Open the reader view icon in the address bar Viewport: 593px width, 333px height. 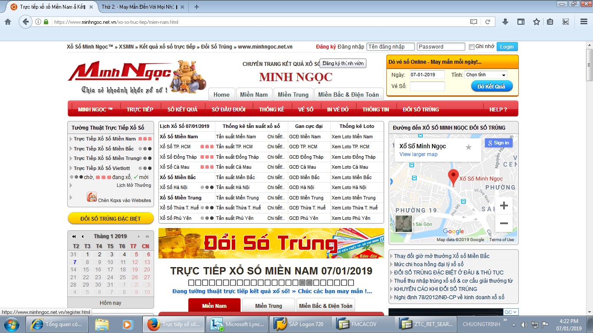pyautogui.click(x=474, y=22)
